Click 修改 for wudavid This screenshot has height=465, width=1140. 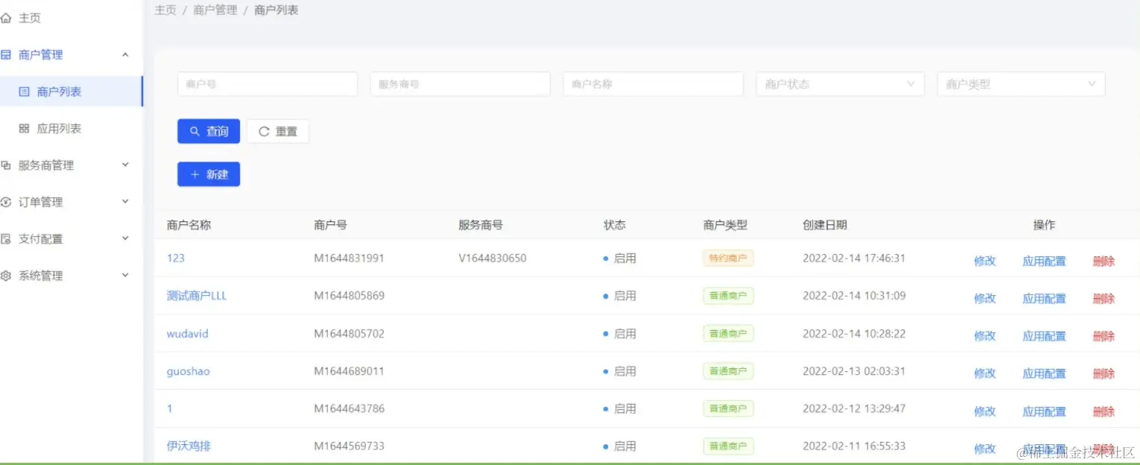[x=985, y=336]
